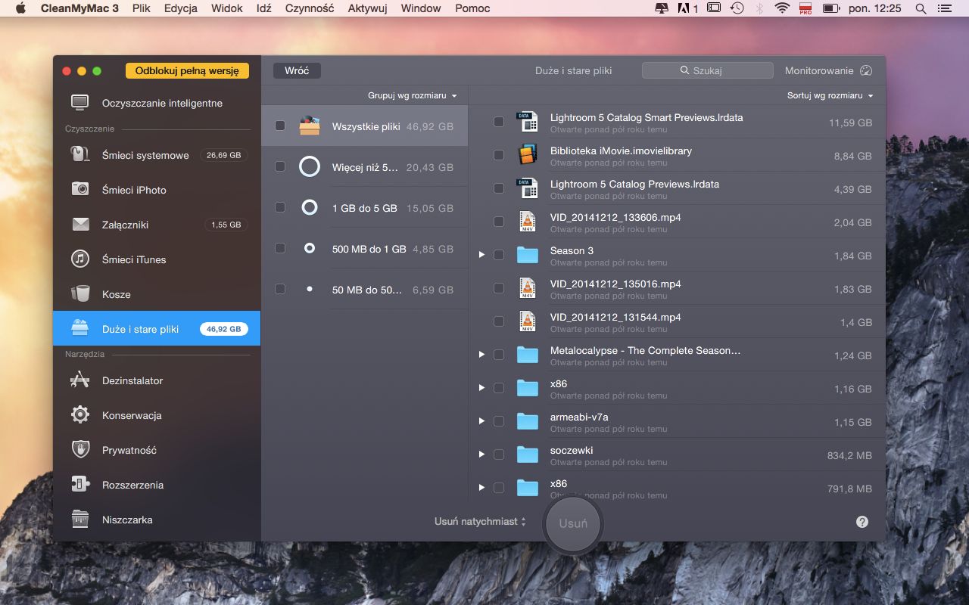Select Śmieci systemowe icon in sidebar
The width and height of the screenshot is (969, 605).
pyautogui.click(x=80, y=155)
